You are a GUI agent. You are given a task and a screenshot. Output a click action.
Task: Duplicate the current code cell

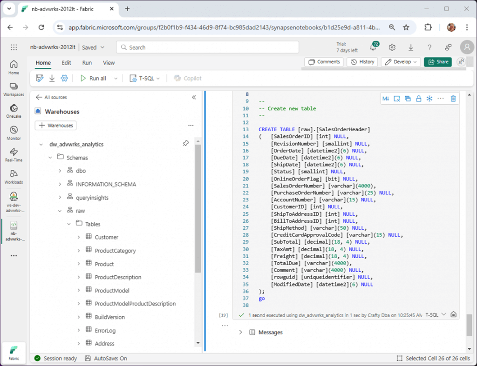tap(409, 98)
